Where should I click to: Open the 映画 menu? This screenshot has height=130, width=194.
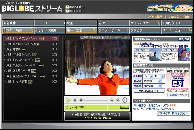point(82,23)
